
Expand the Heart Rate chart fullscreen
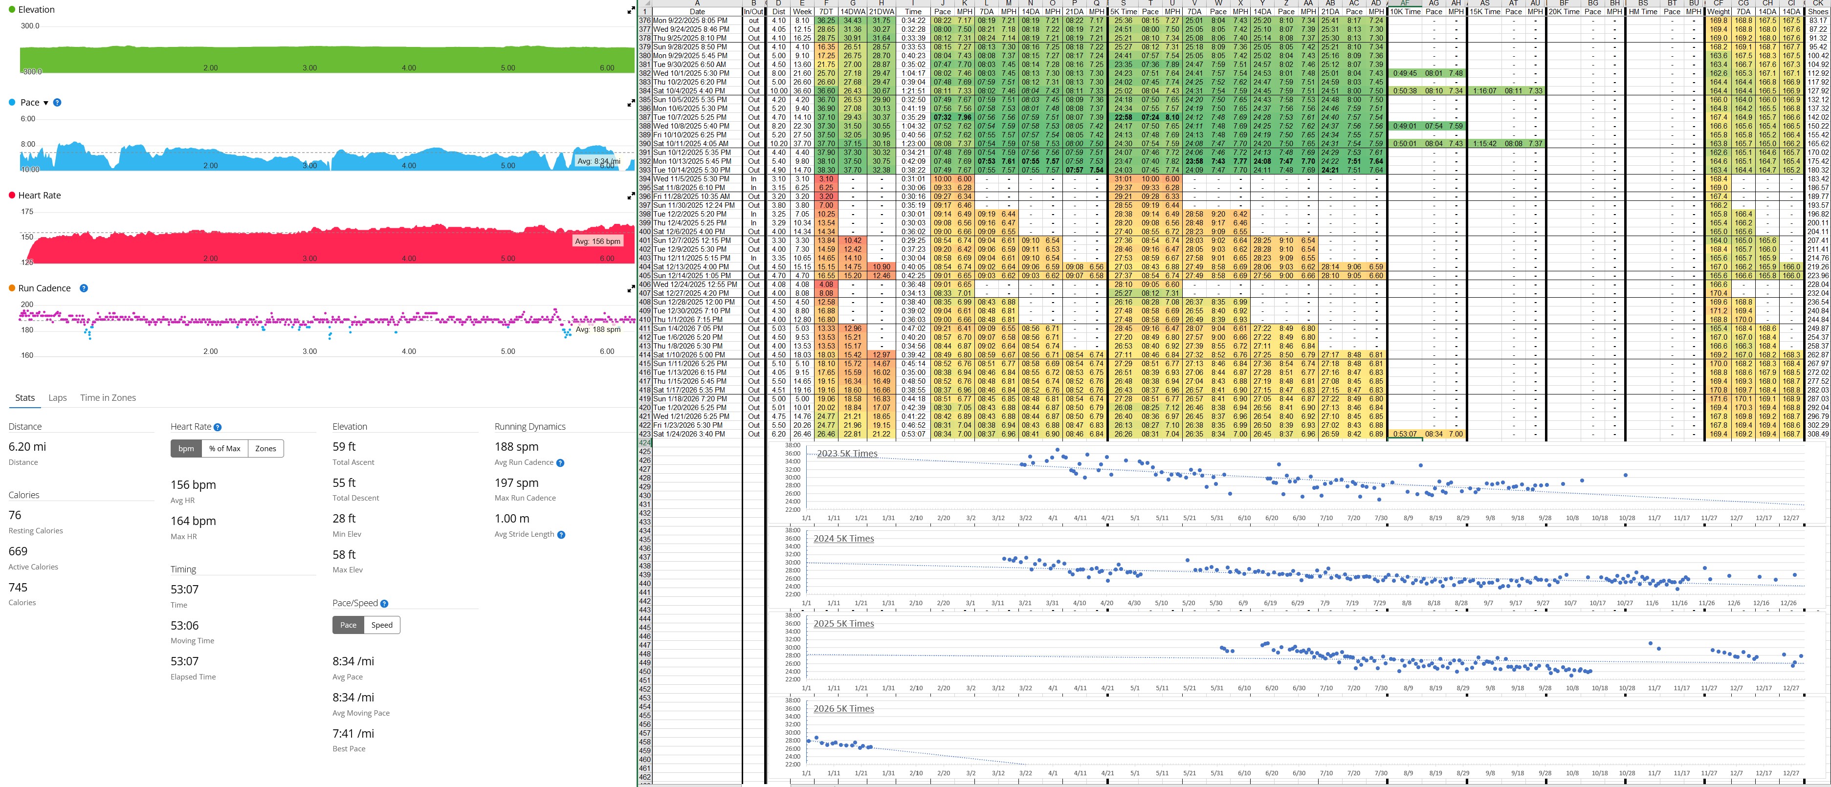click(631, 196)
